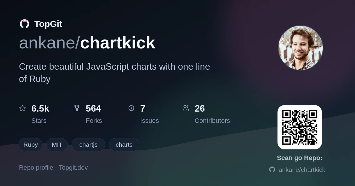Click the 564 forks count

(93, 109)
